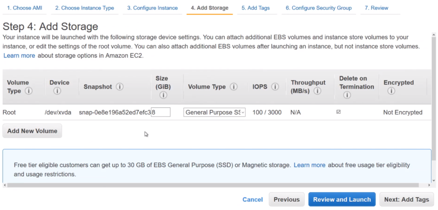Click the info icon next to IOPS
Image resolution: width=438 pixels, height=210 pixels.
pos(275,87)
